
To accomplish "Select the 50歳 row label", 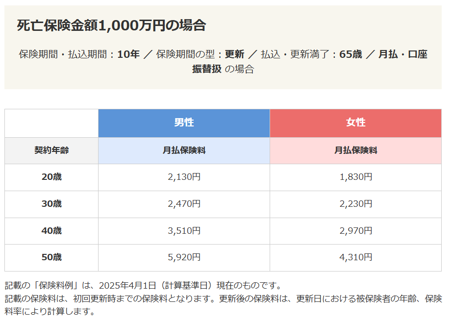I will click(51, 257).
